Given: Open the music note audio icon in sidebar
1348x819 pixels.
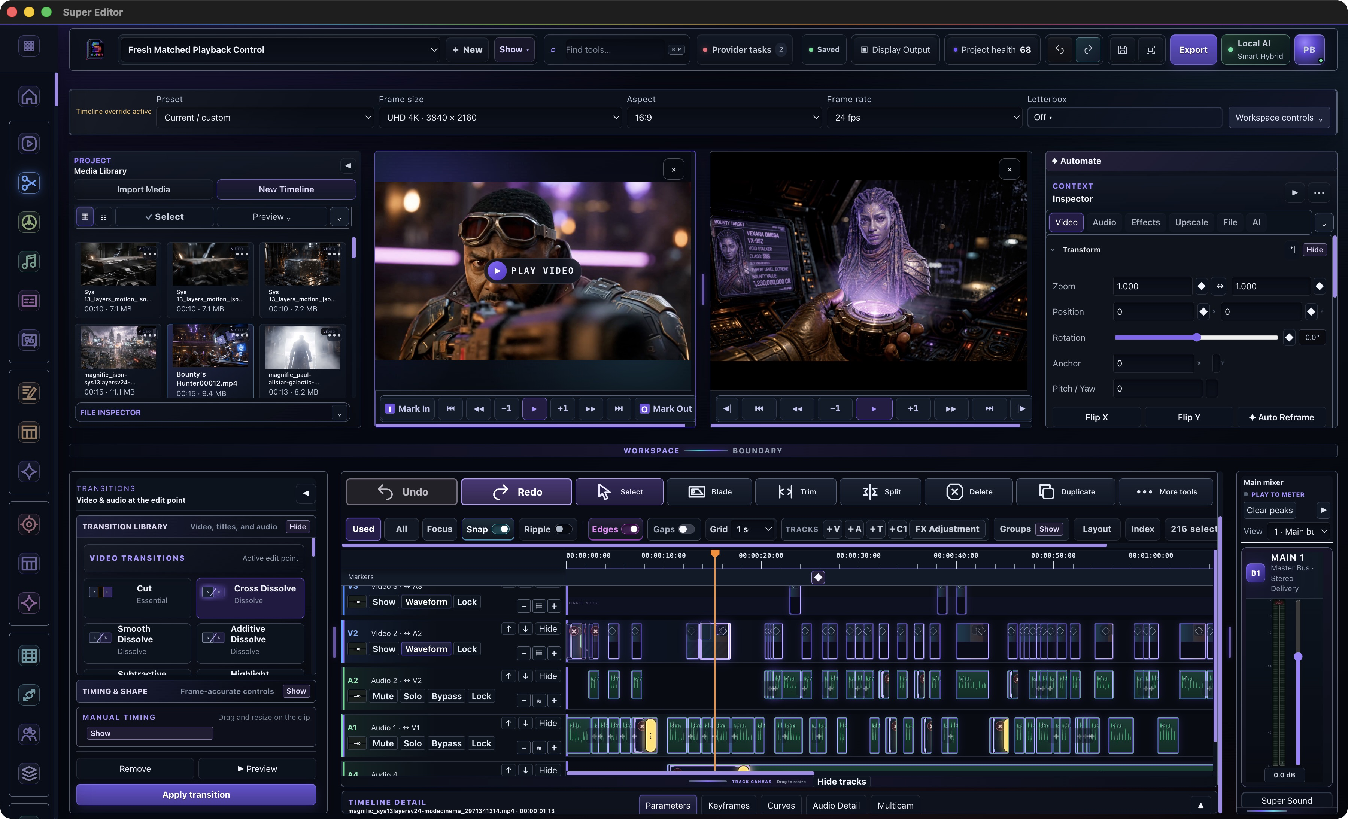Looking at the screenshot, I should point(29,261).
